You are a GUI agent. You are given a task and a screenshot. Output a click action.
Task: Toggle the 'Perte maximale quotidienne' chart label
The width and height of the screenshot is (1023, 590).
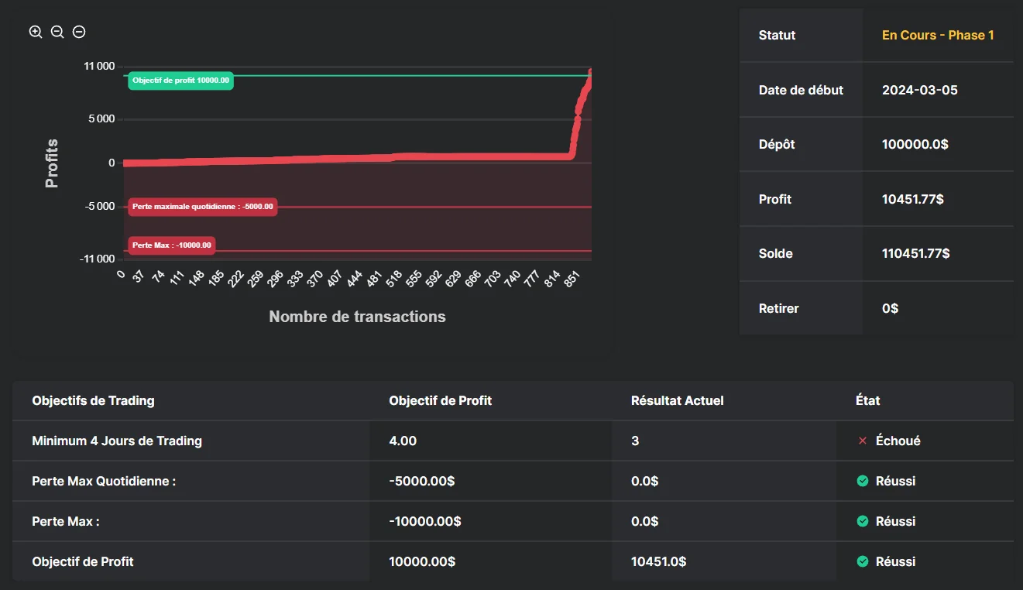[x=202, y=207]
